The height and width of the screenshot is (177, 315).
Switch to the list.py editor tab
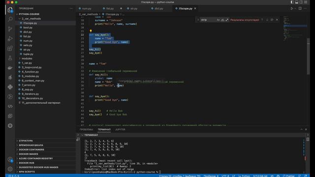click(x=110, y=8)
